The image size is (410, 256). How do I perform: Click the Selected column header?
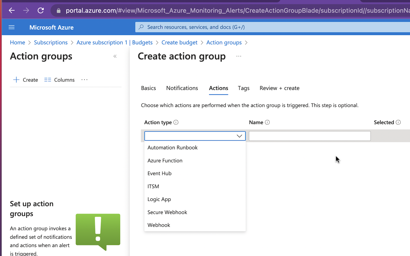384,122
